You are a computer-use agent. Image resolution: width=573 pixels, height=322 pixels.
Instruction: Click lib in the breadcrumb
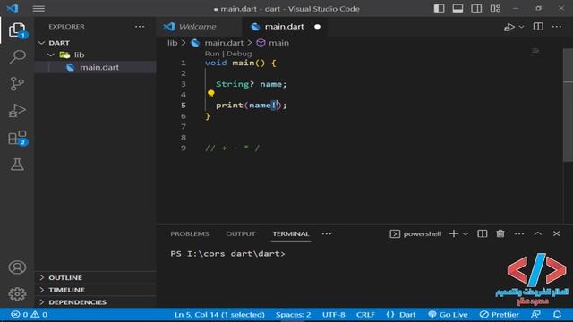(173, 43)
